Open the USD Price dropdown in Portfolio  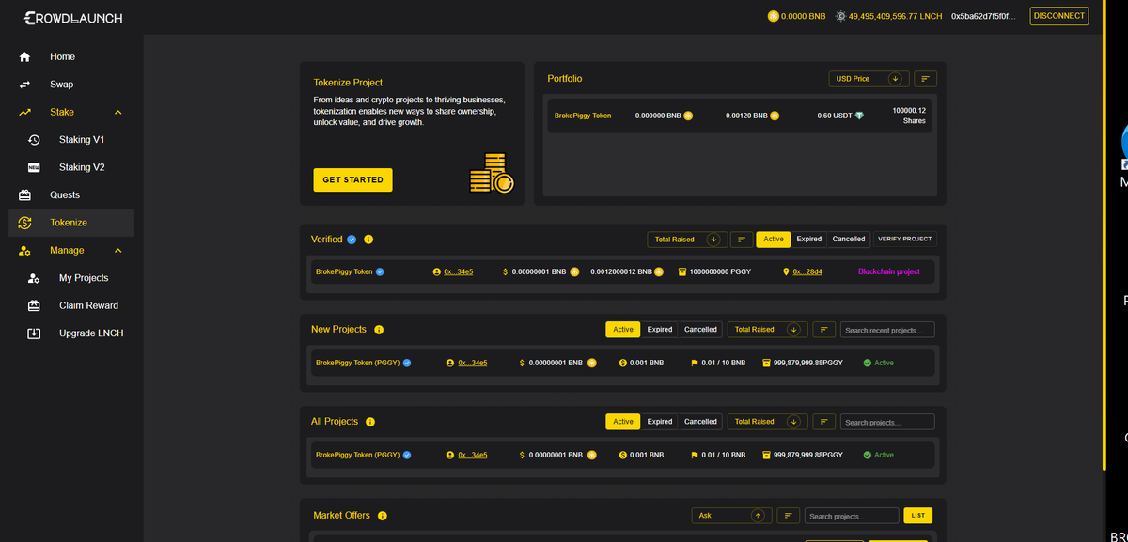coord(869,79)
